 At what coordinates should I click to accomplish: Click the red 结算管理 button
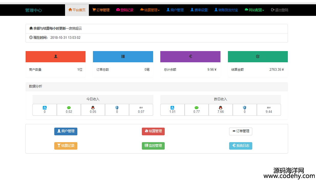tap(153, 131)
